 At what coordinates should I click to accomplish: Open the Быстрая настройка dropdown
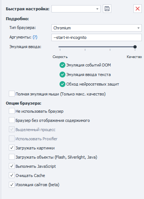[x=76, y=9]
